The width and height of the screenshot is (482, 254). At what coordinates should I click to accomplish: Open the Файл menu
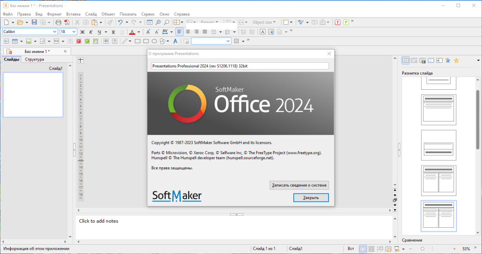pyautogui.click(x=8, y=14)
